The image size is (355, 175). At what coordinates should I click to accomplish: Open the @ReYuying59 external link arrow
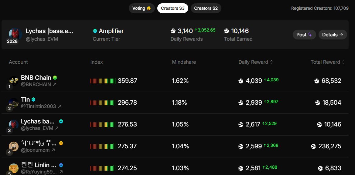click(61, 172)
